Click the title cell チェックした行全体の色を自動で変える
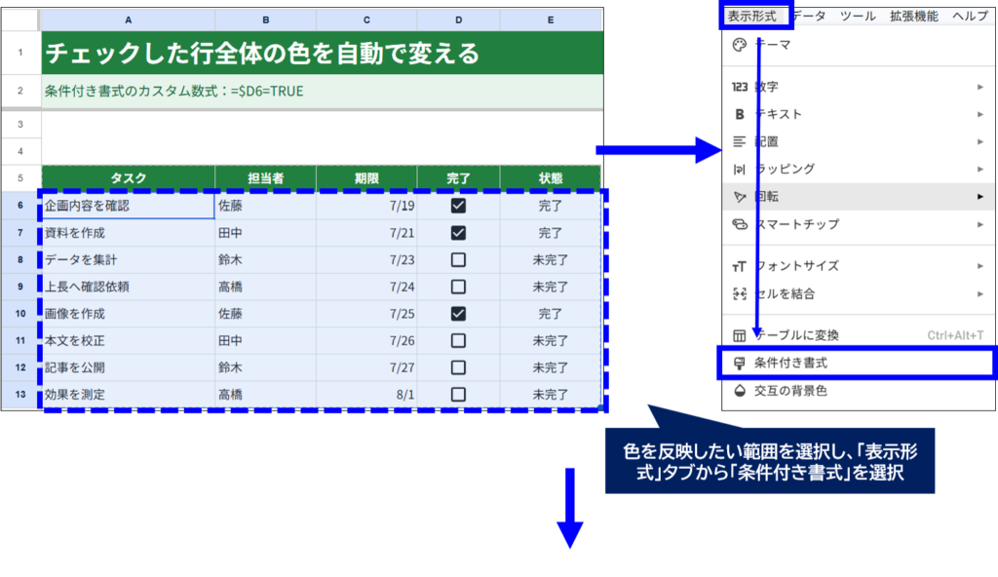The width and height of the screenshot is (998, 577). [322, 53]
